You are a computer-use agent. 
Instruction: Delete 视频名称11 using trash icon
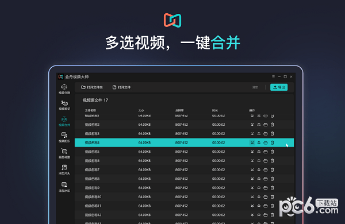272,206
